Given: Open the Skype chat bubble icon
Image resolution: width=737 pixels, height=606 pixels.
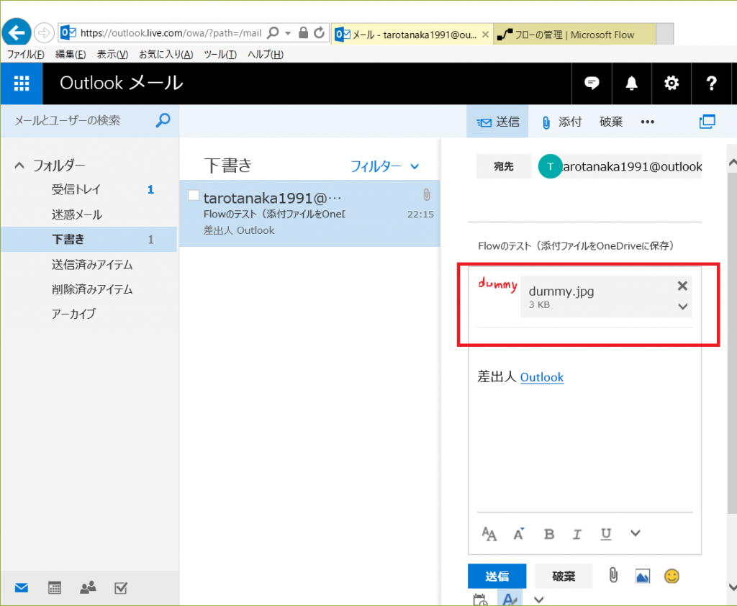Looking at the screenshot, I should (592, 83).
